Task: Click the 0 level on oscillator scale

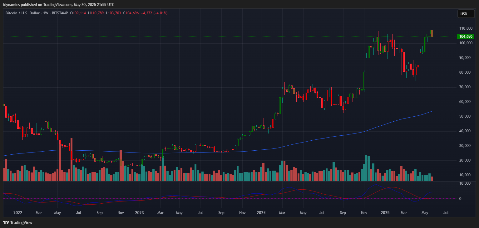Action: 460,198
